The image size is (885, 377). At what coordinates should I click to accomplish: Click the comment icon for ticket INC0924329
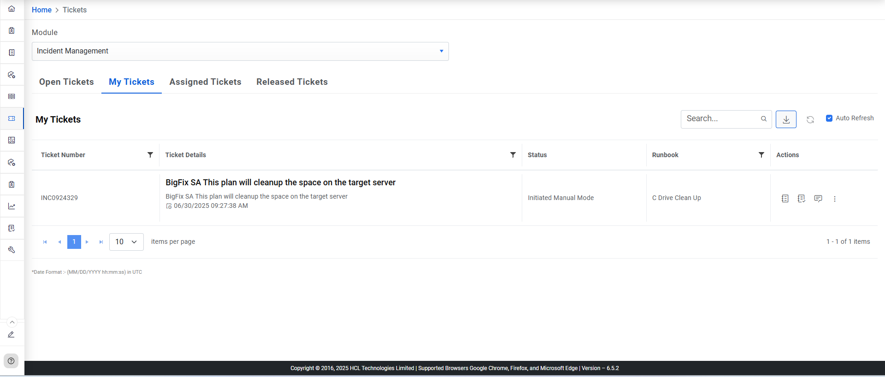tap(818, 199)
